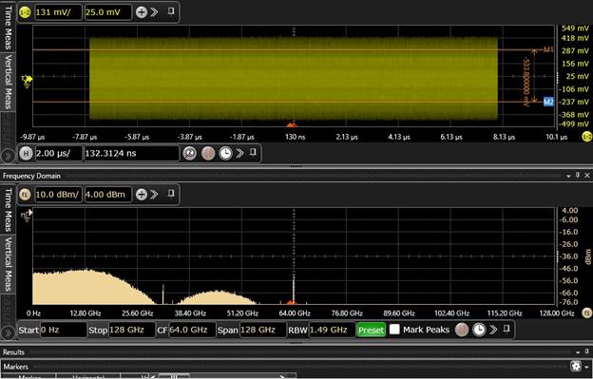
Task: Pin the Results panel
Action: (587, 351)
